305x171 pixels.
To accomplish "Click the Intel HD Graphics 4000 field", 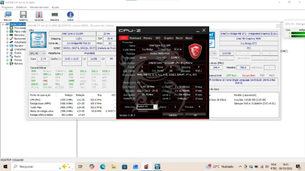I will click(x=249, y=39).
